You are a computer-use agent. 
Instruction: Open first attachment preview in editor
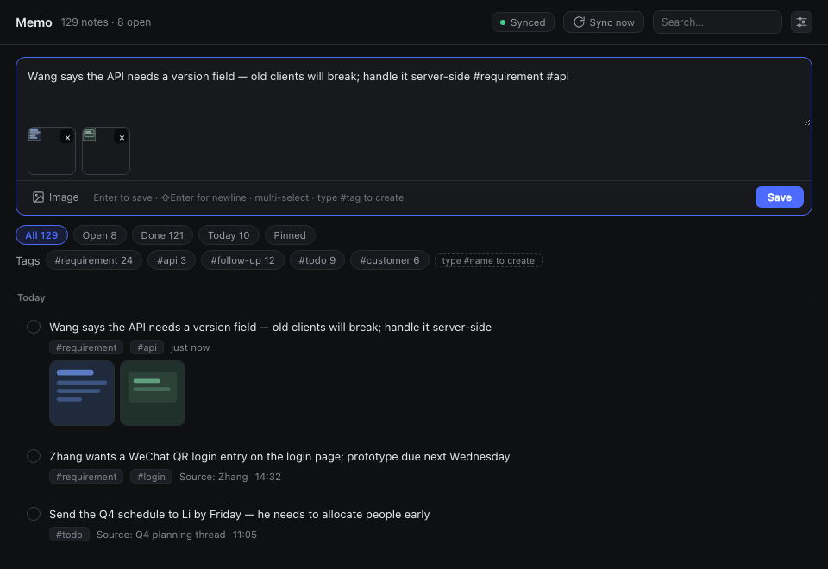point(51,151)
